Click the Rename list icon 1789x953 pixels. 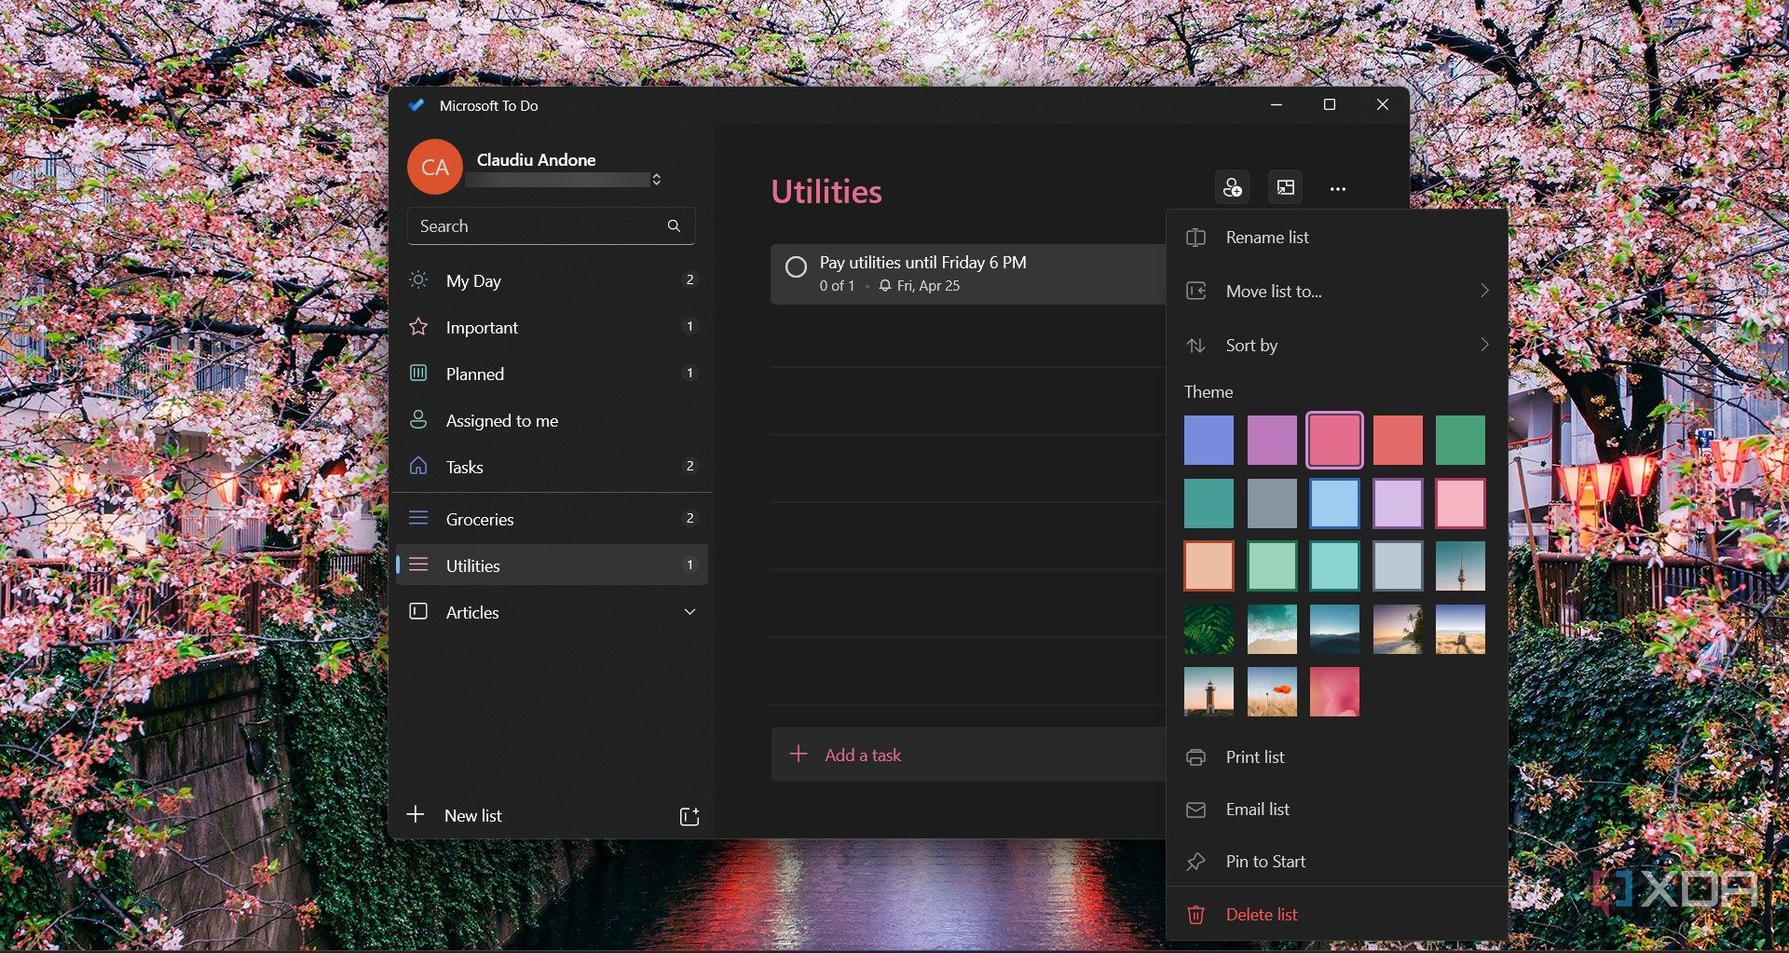1195,238
